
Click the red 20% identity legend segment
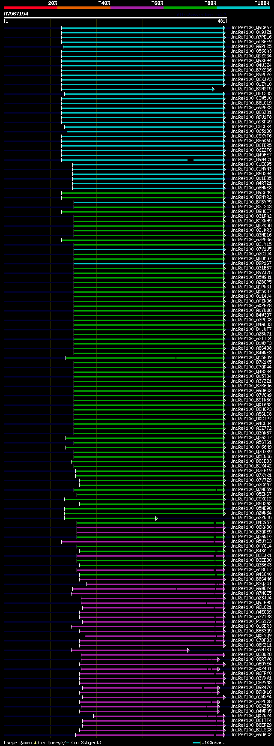[30, 8]
